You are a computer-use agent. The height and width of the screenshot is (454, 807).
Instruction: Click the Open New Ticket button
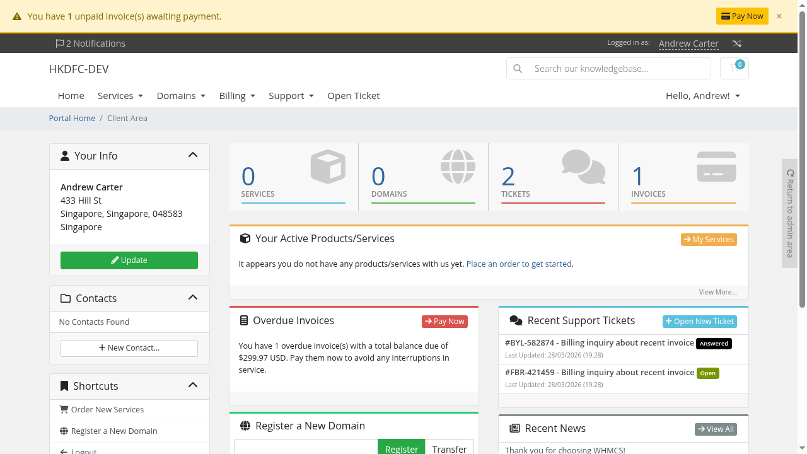700,322
